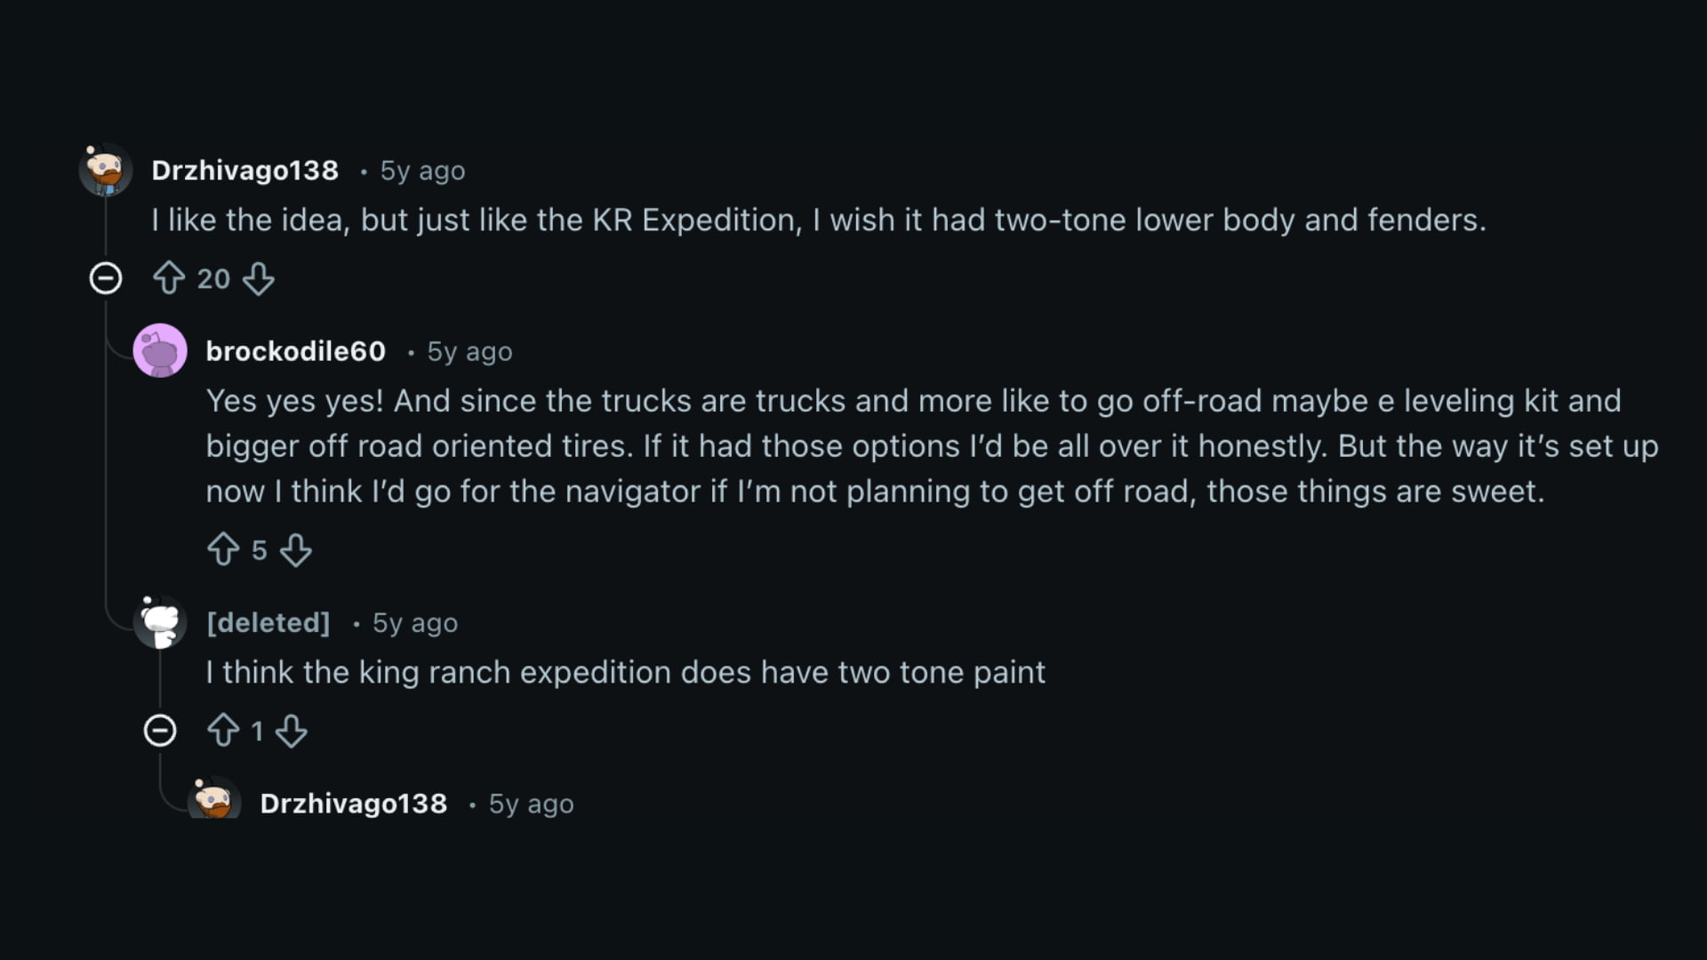Open Drzhivago138's profile from the username

[244, 170]
